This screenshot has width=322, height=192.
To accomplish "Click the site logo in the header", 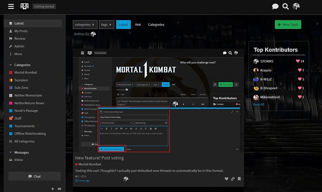I will coord(24,7).
